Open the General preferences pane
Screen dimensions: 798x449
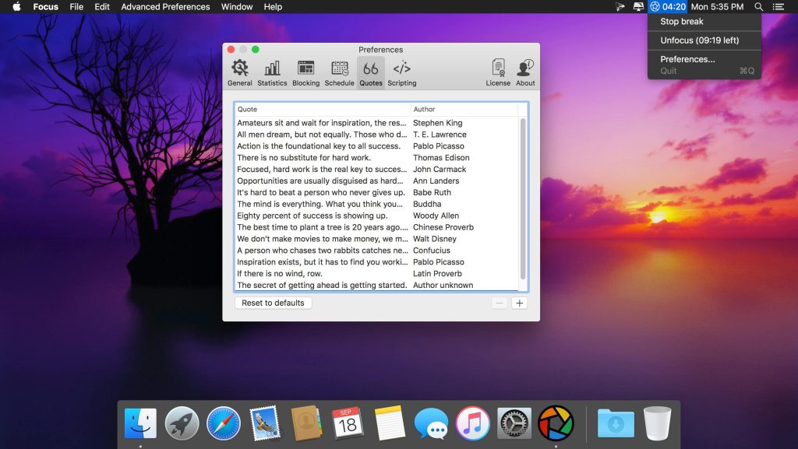pyautogui.click(x=239, y=72)
